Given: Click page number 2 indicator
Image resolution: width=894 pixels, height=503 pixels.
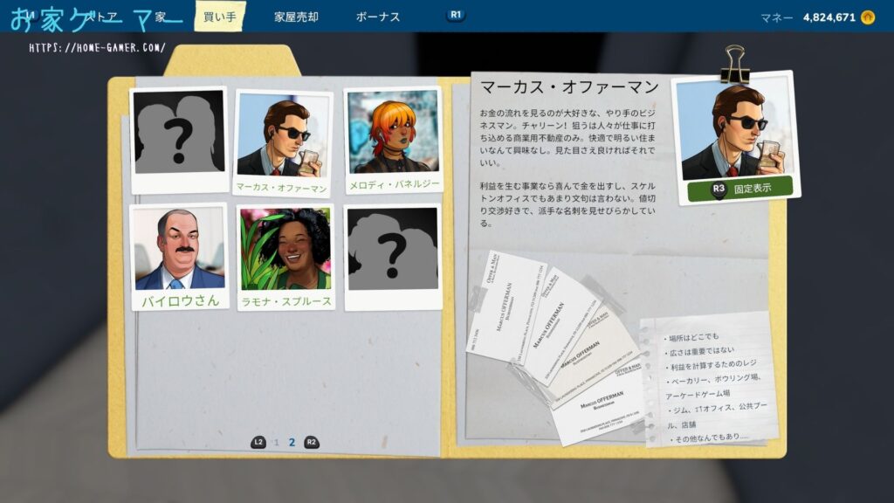Looking at the screenshot, I should (x=292, y=443).
